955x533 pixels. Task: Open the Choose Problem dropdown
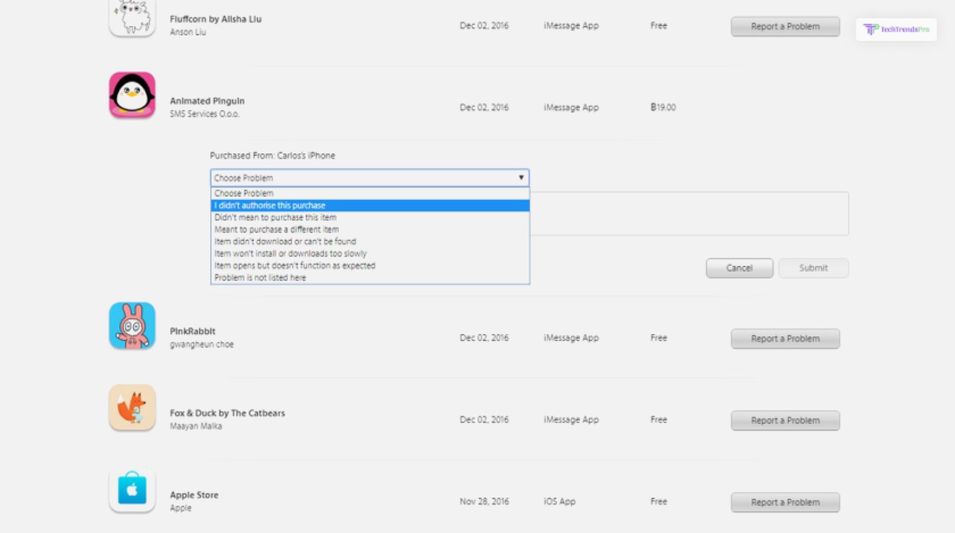369,178
